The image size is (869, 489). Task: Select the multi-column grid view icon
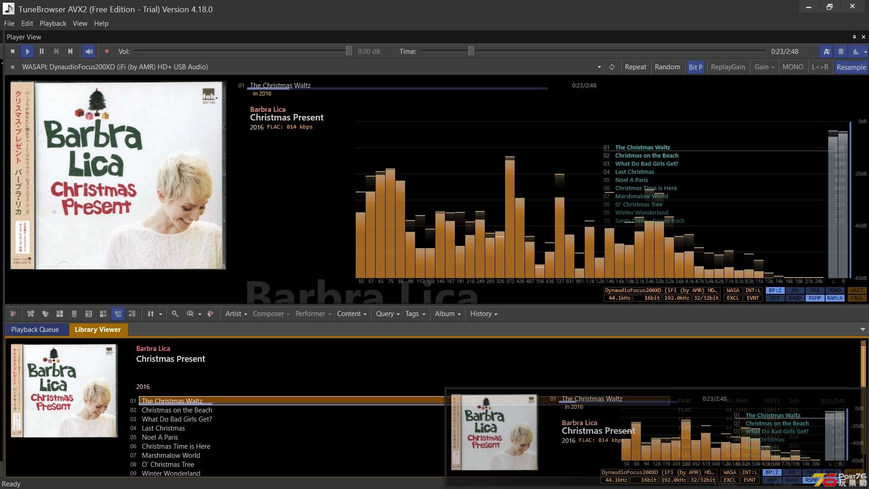[x=89, y=314]
